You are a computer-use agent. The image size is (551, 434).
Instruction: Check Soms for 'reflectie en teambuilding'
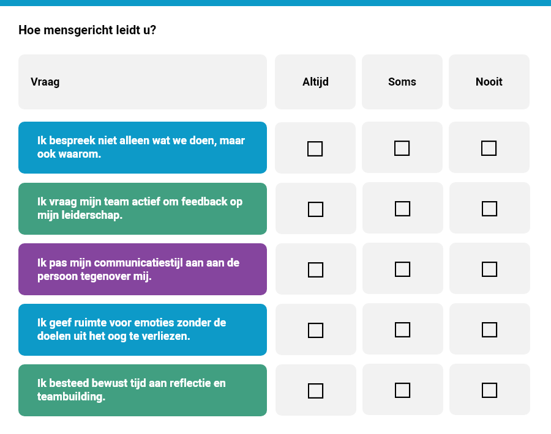pos(402,390)
